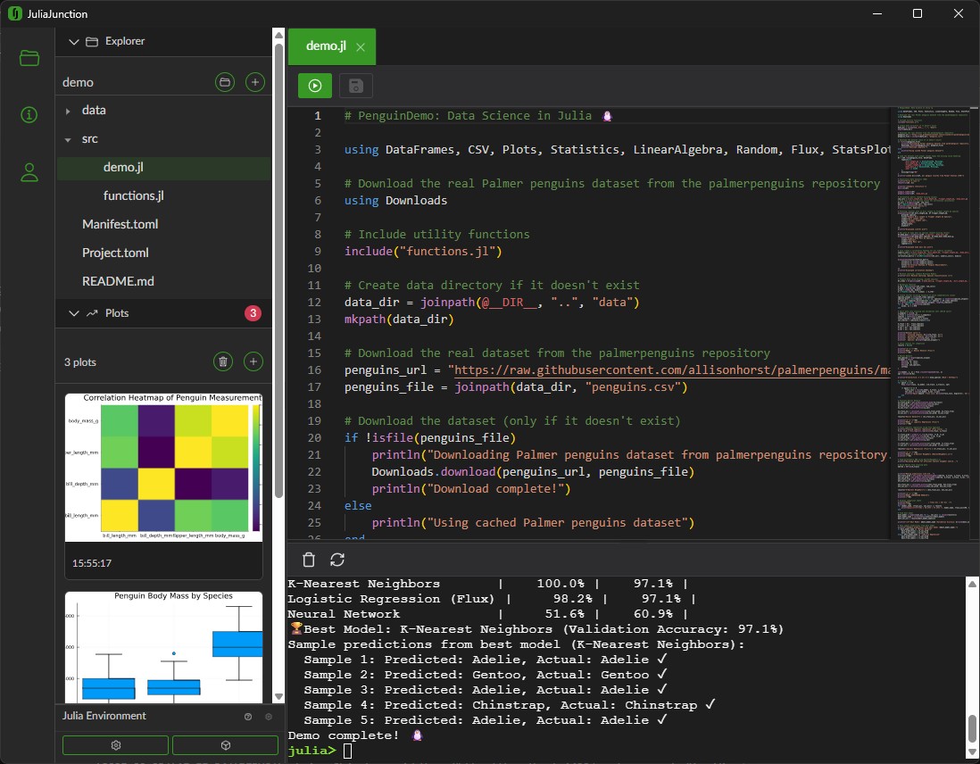Click the '3 plots' count label

(x=80, y=362)
